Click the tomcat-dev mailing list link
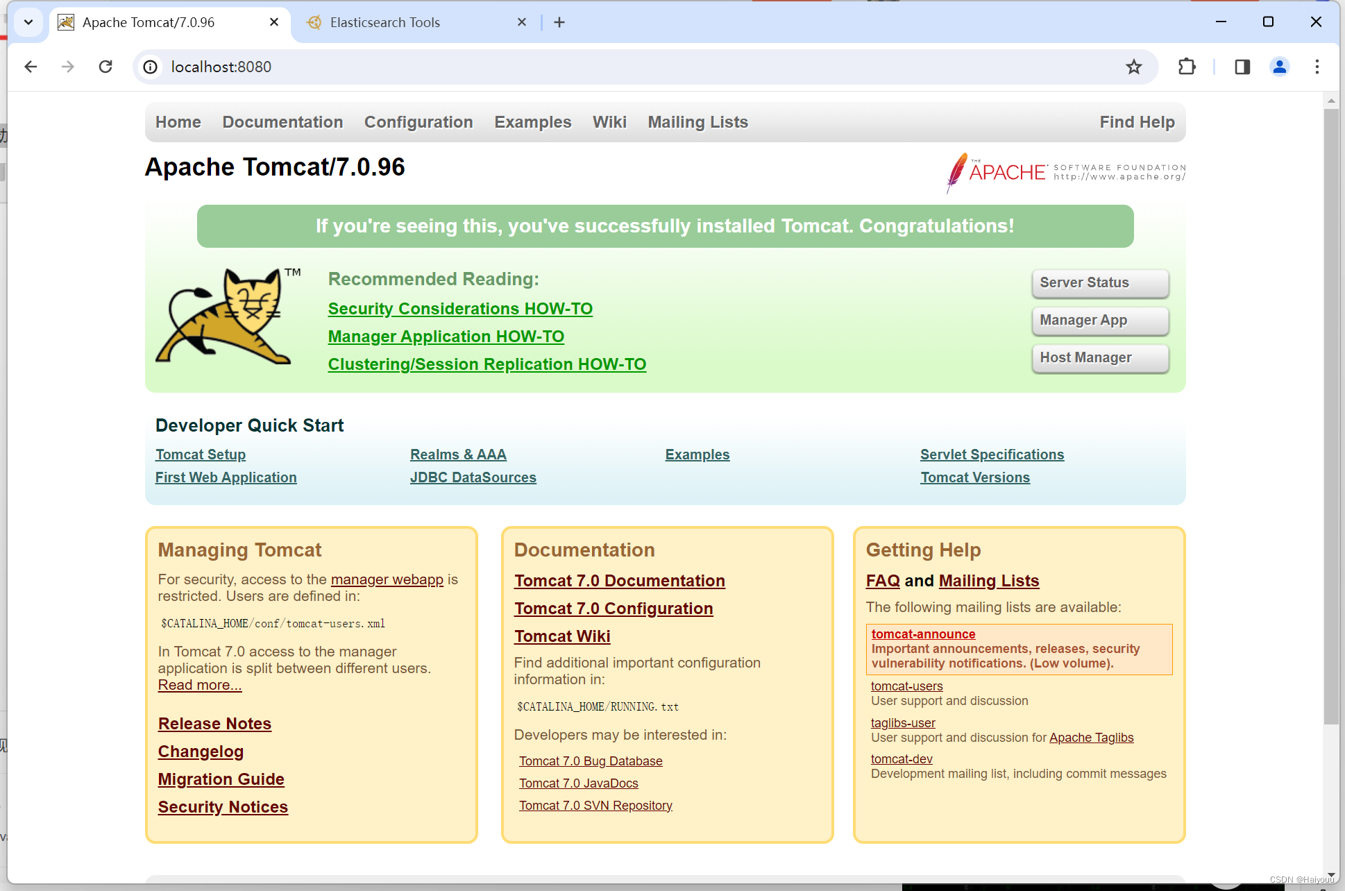The image size is (1345, 891). (x=902, y=759)
